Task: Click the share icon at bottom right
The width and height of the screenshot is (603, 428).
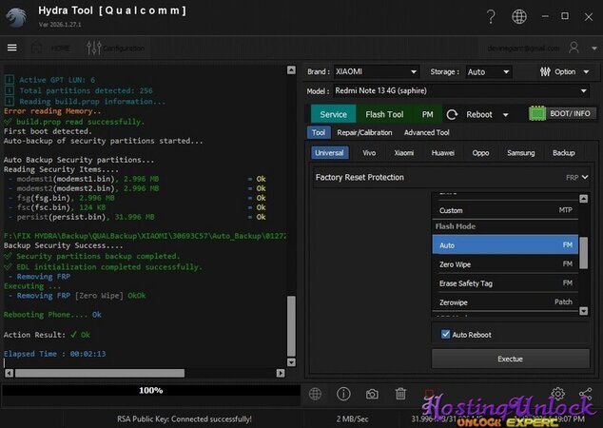Action: click(585, 394)
